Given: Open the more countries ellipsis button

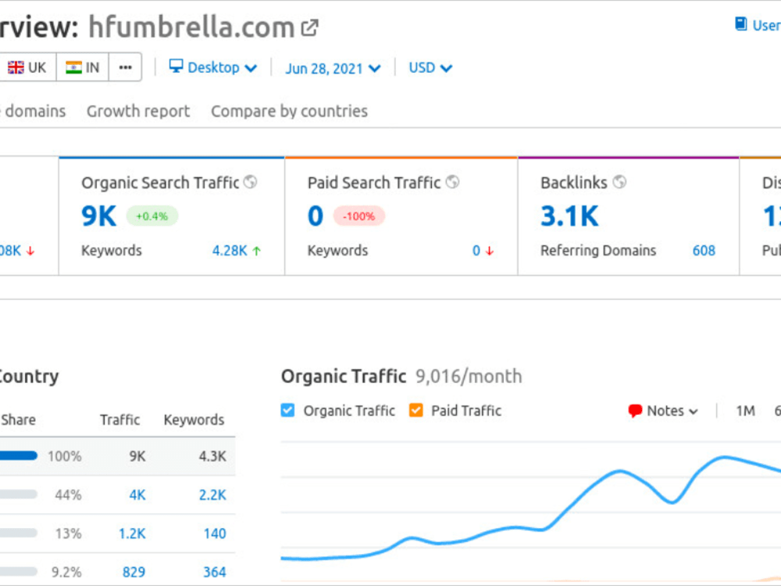Looking at the screenshot, I should point(125,67).
